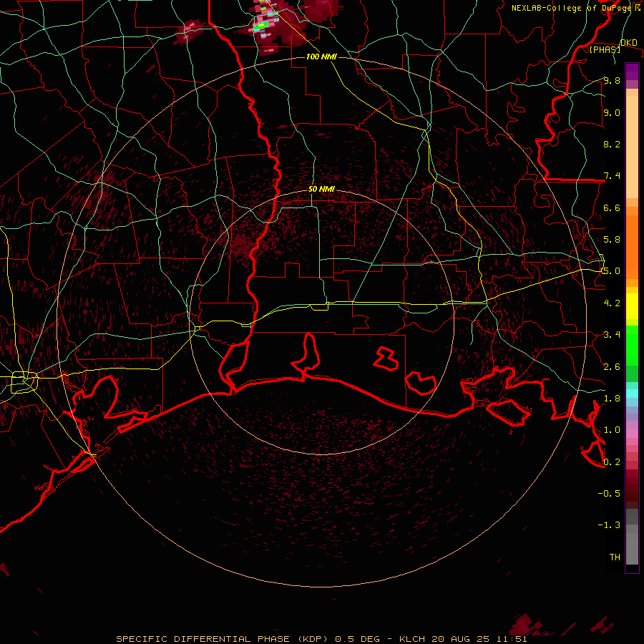Click the [PHAS] units label
This screenshot has height=644, width=644.
(x=605, y=49)
